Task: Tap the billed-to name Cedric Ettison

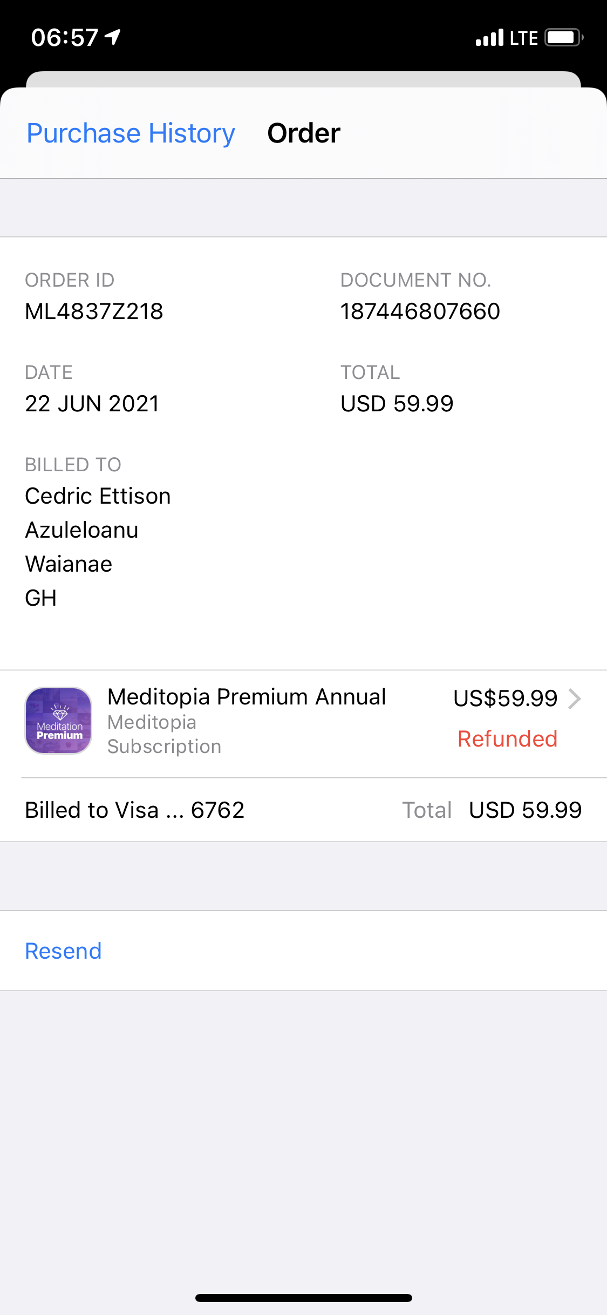Action: (98, 496)
